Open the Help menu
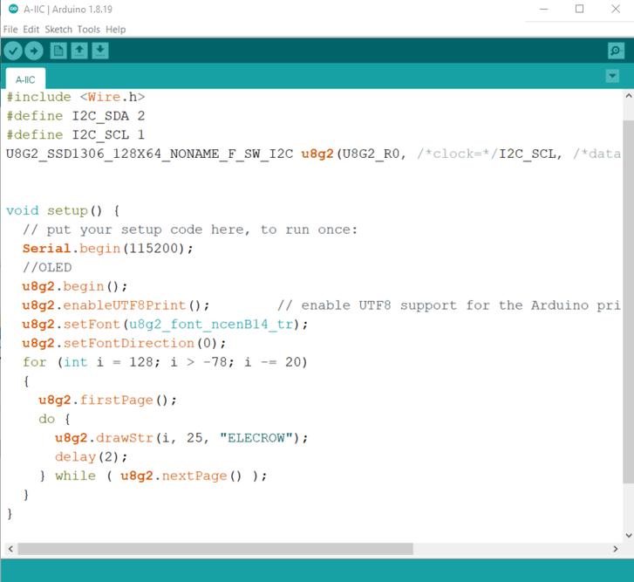This screenshot has height=582, width=634. [x=116, y=30]
